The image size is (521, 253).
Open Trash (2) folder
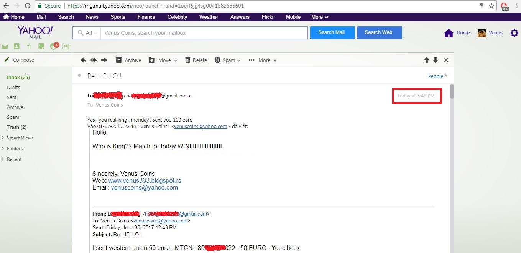pos(16,127)
